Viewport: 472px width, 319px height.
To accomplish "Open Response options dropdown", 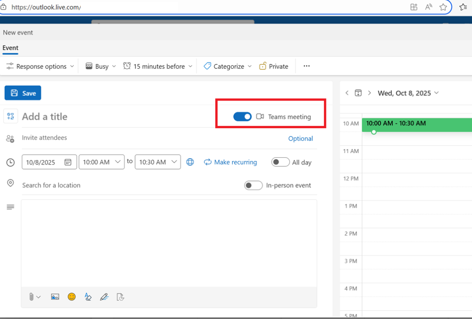I will 41,66.
